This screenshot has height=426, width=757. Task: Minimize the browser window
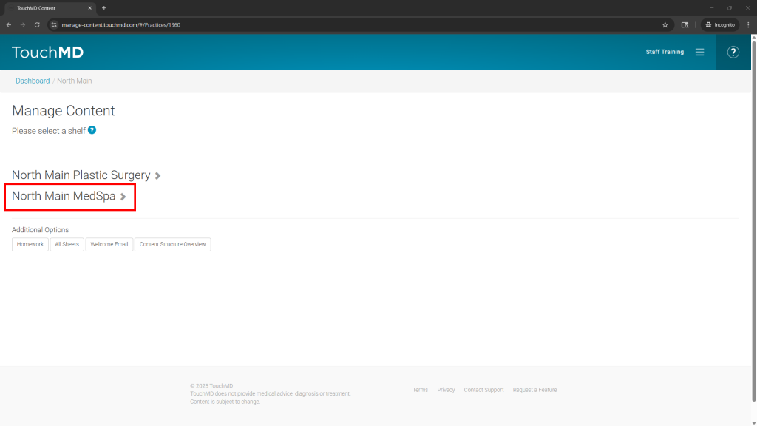point(711,7)
